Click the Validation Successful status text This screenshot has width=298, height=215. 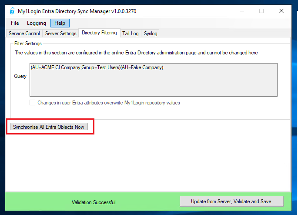click(94, 202)
